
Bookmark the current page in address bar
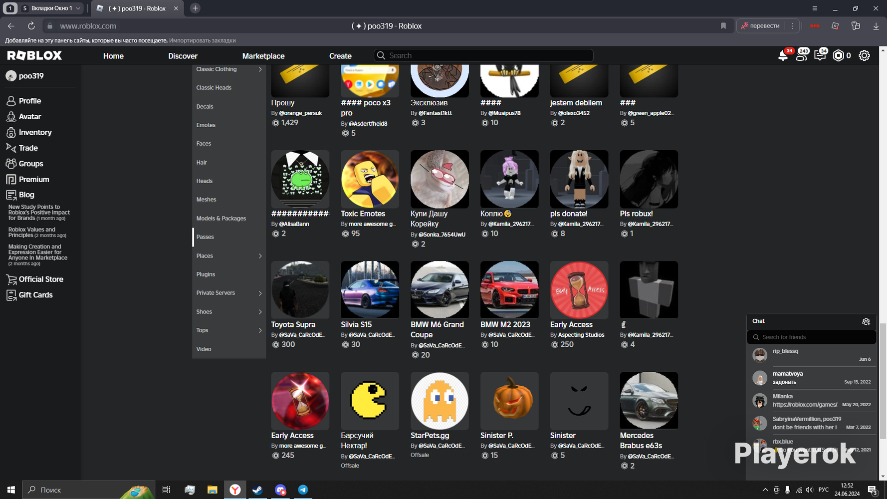(x=723, y=26)
